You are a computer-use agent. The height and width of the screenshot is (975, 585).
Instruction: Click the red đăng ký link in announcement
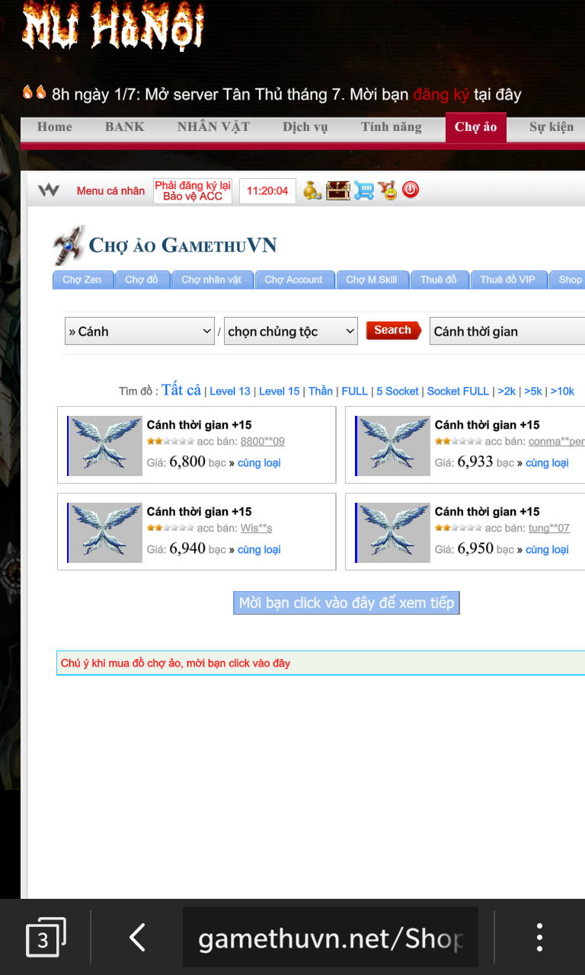[441, 95]
